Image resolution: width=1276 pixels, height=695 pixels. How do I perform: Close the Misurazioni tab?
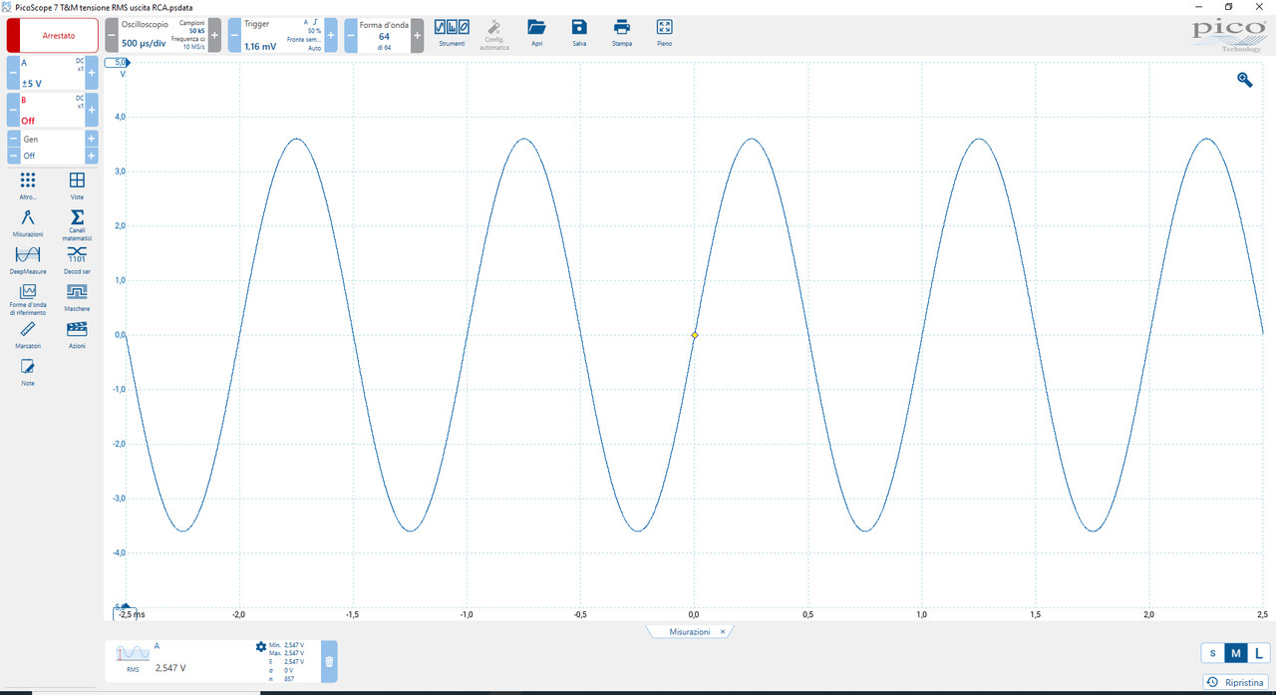point(723,631)
